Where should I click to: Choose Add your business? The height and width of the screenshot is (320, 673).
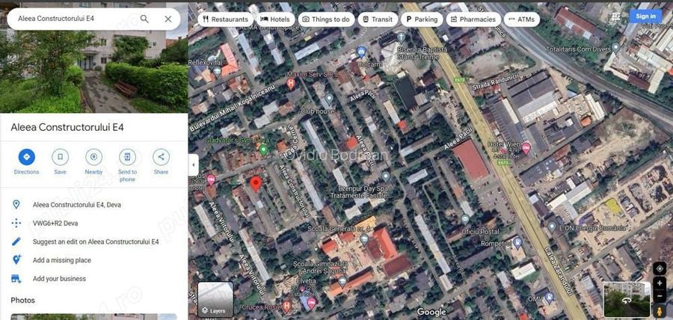pos(59,279)
